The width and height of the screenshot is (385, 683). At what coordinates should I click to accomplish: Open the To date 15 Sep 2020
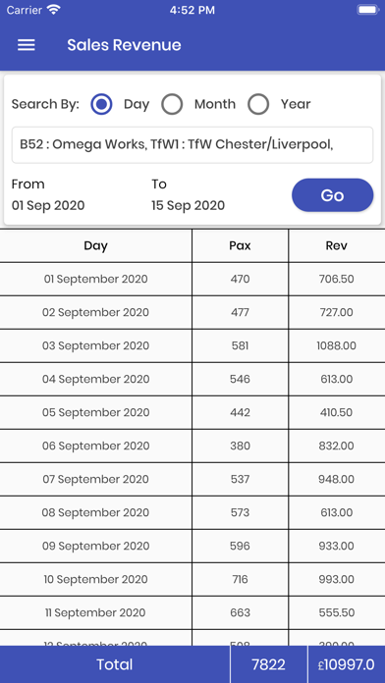click(188, 205)
